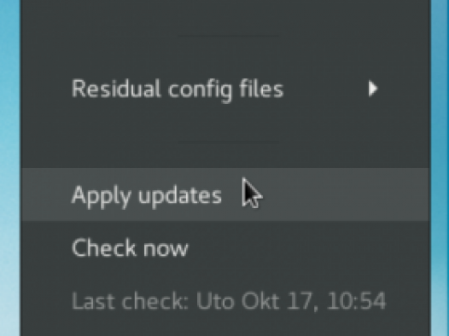Click empty menu area above the top separator

coord(225,15)
